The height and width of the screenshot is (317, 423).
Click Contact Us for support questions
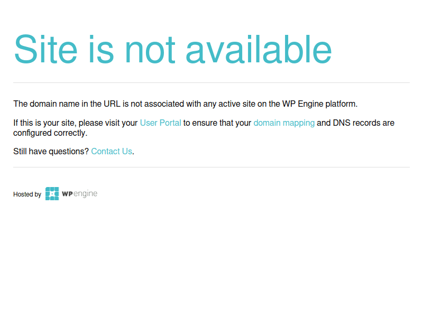coord(111,152)
